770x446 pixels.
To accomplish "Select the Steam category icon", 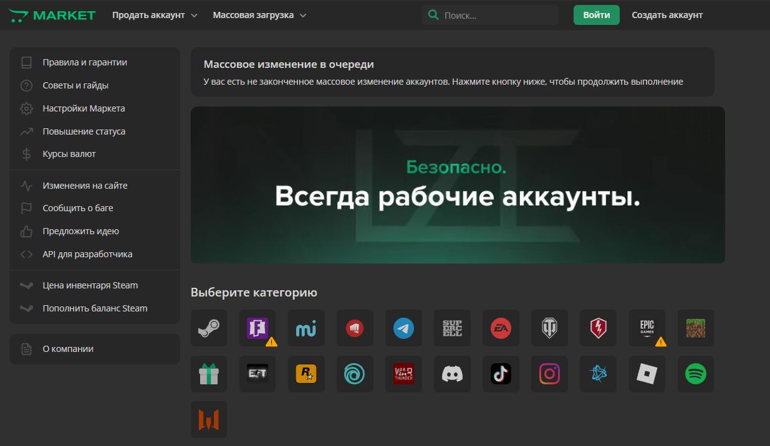I will click(209, 328).
